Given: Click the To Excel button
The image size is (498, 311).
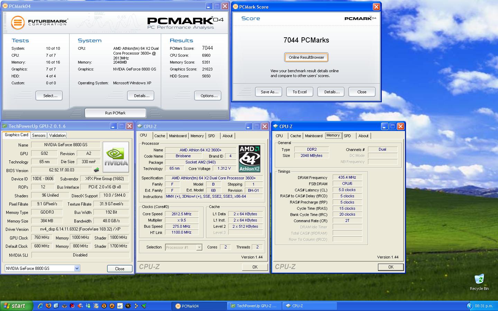Looking at the screenshot, I should pyautogui.click(x=300, y=92).
